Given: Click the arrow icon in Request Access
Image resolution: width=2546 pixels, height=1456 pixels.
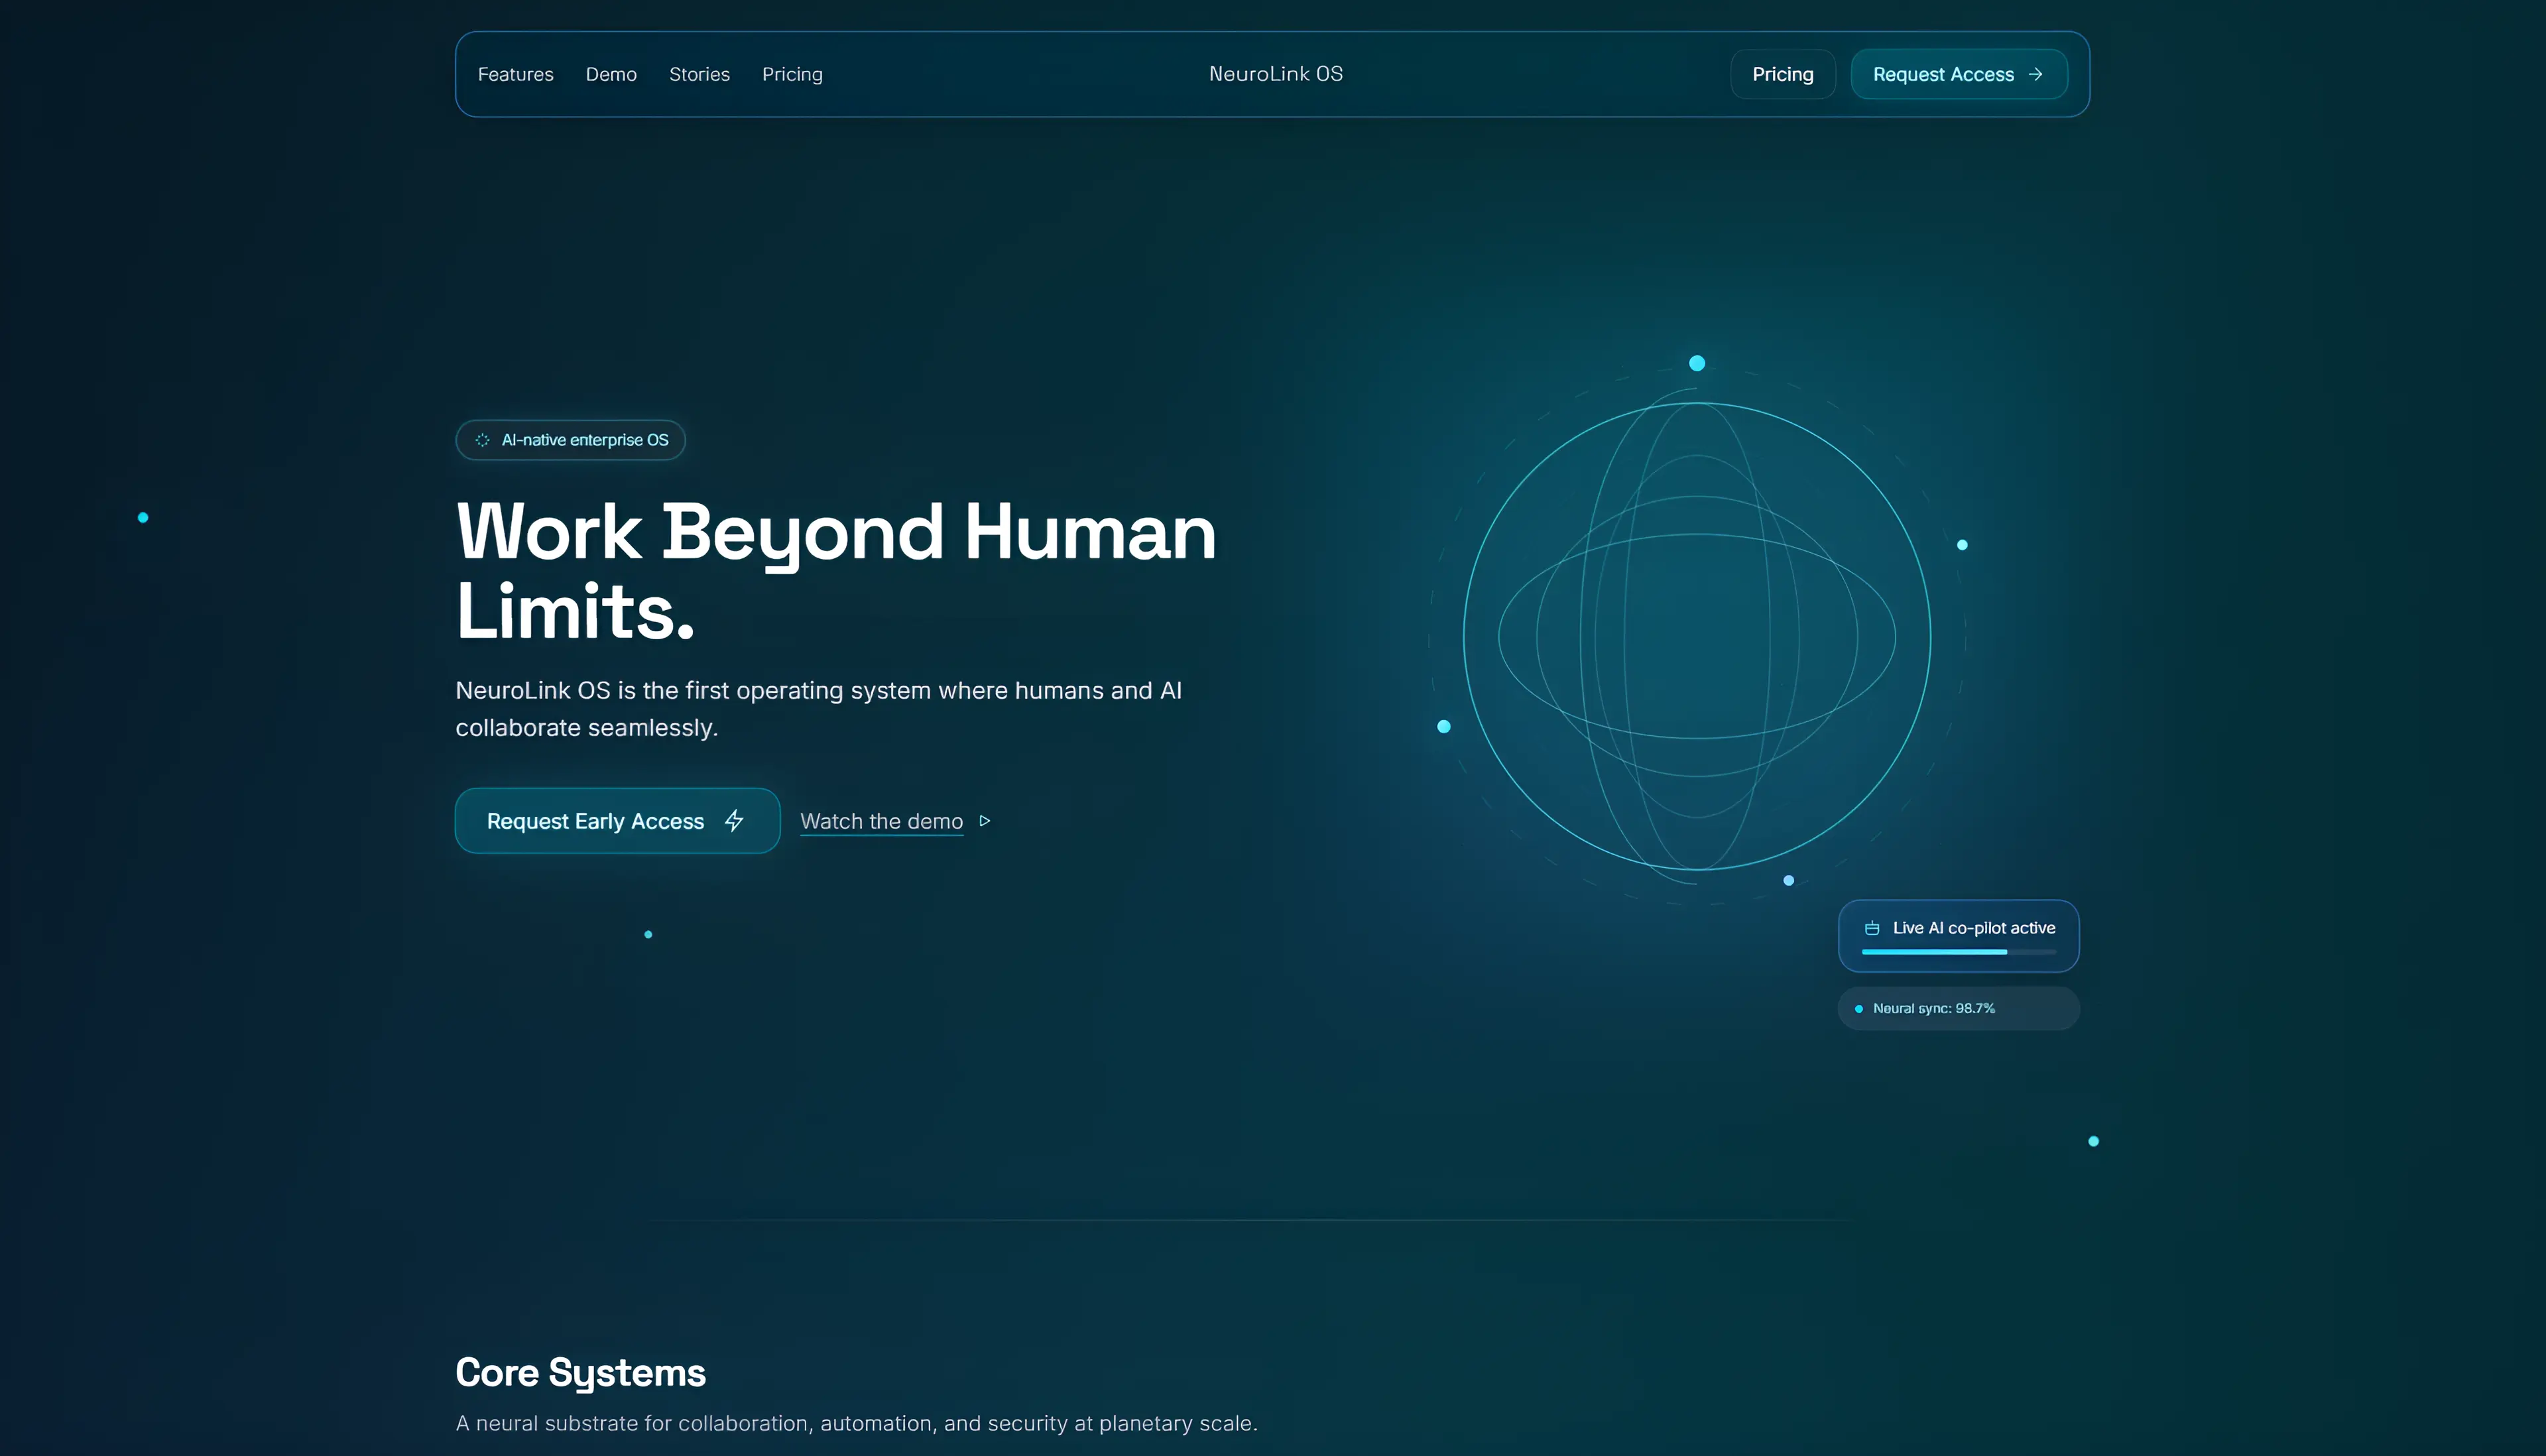Looking at the screenshot, I should point(2035,74).
